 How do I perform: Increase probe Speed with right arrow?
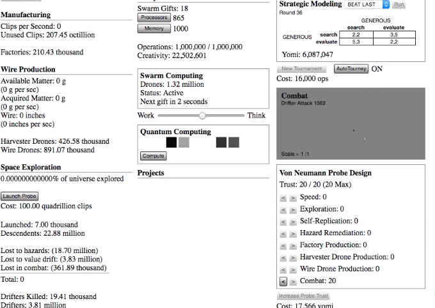(x=293, y=197)
